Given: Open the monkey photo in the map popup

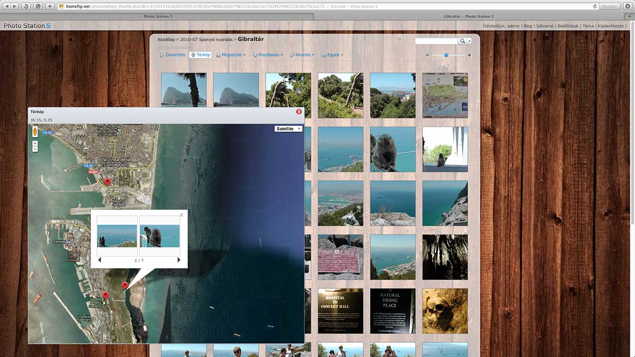Looking at the screenshot, I should tap(159, 236).
